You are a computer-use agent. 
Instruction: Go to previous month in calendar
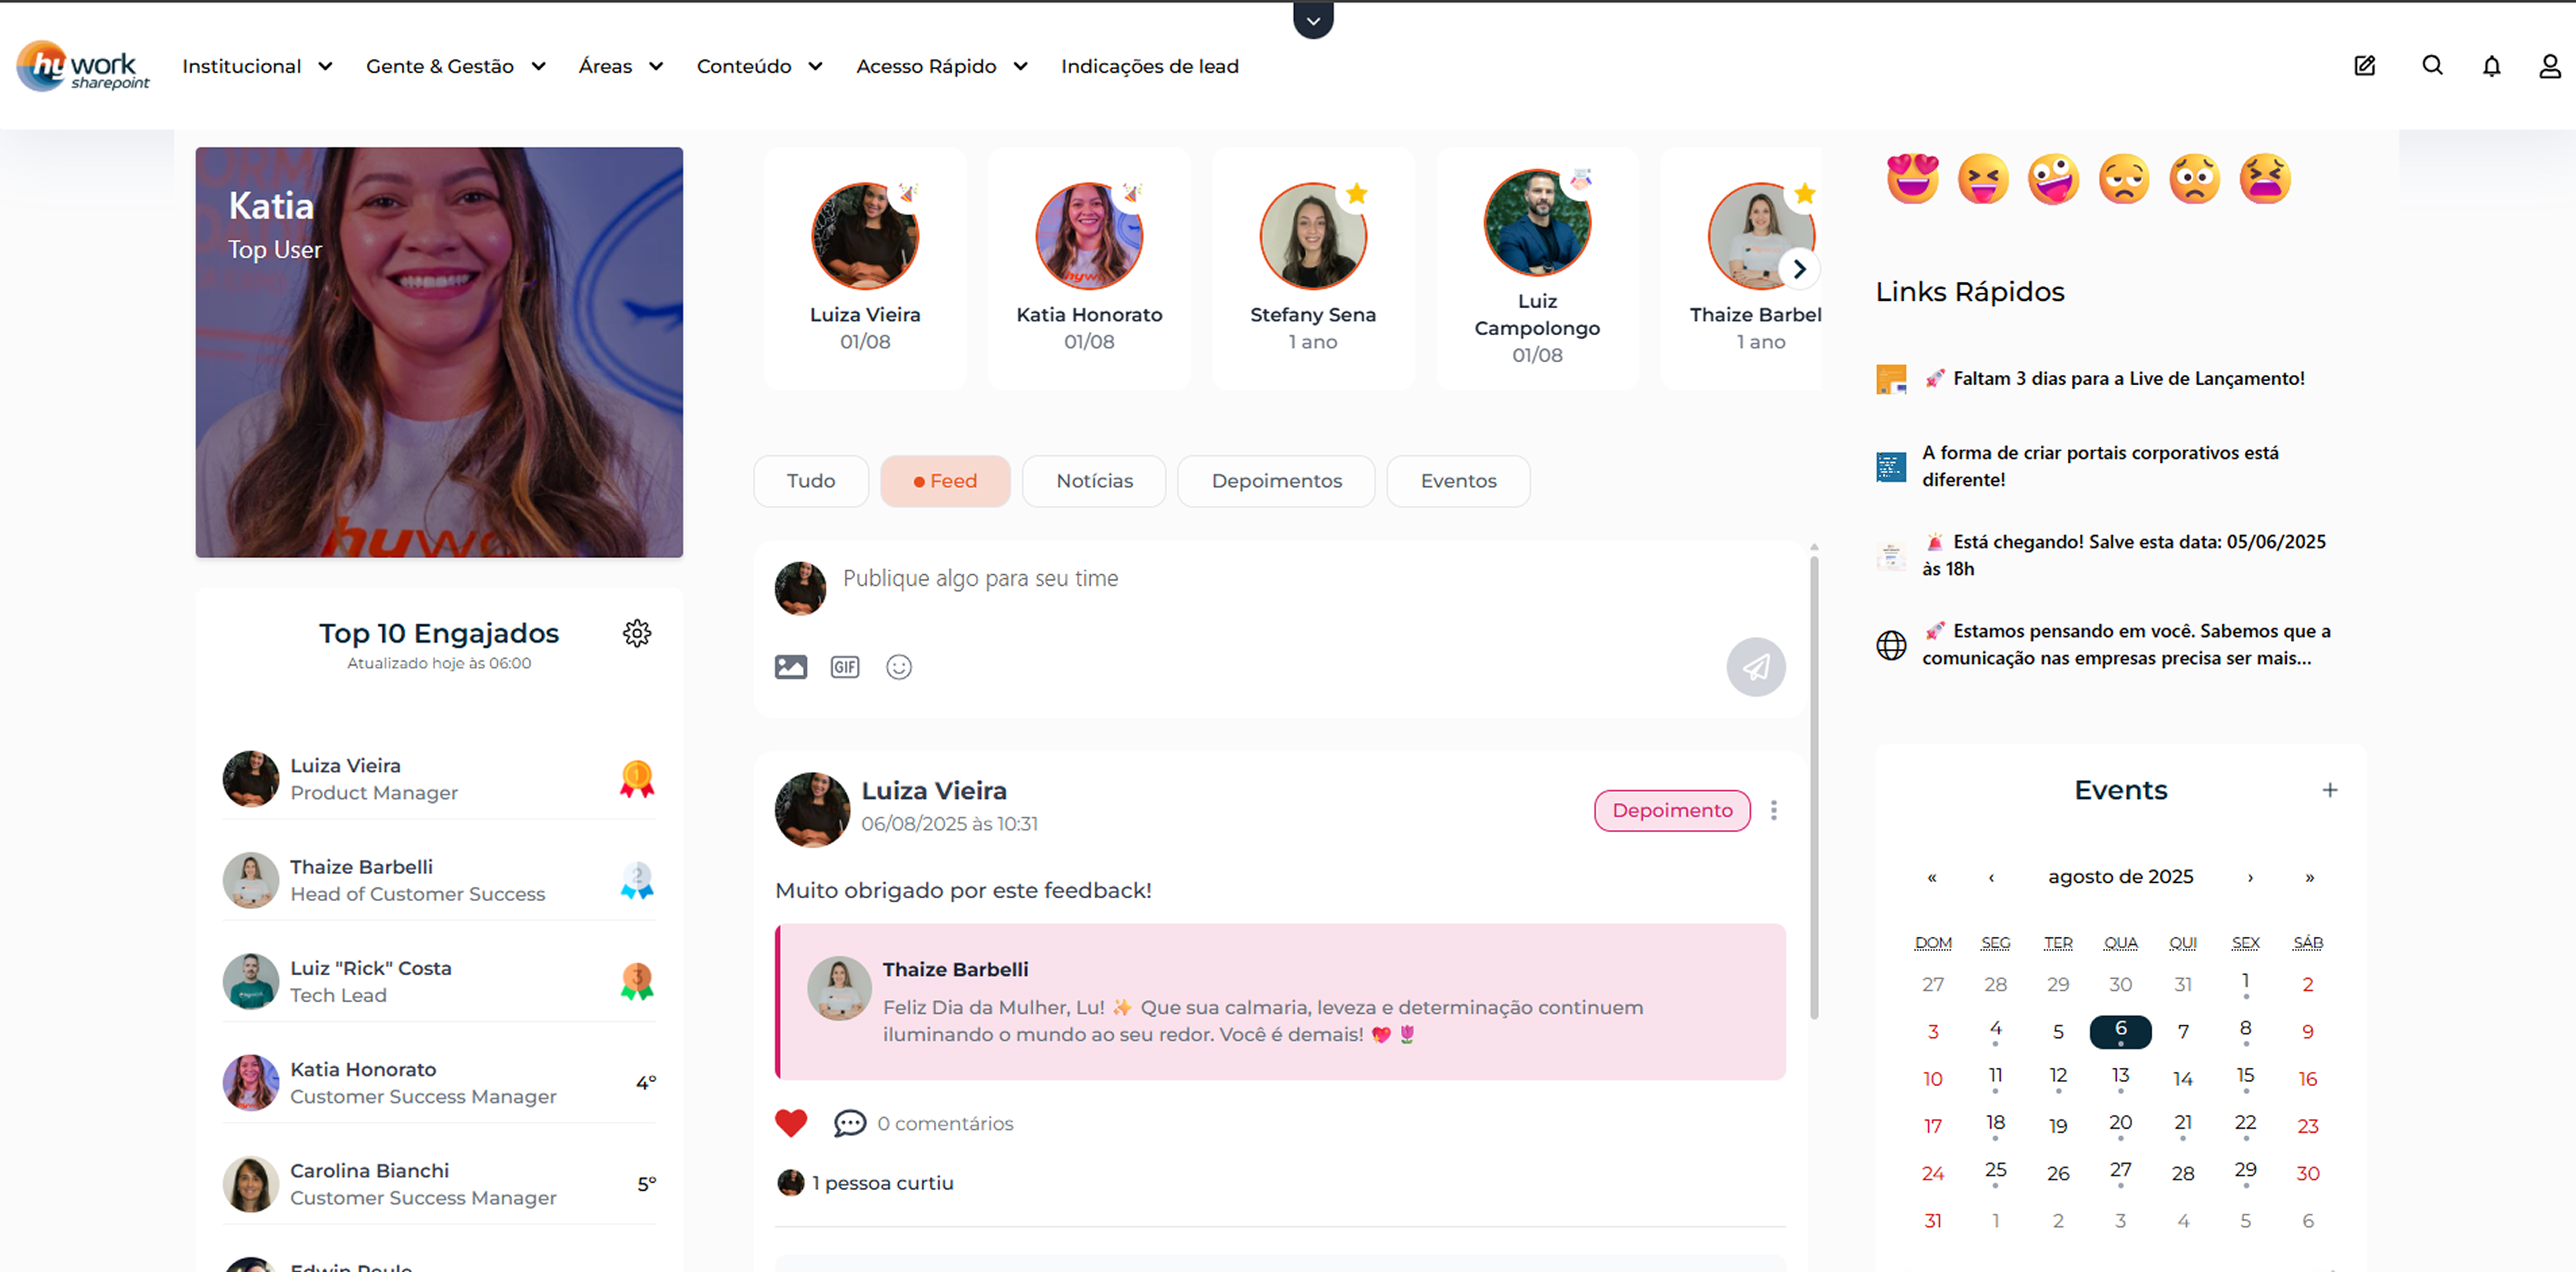[1991, 877]
